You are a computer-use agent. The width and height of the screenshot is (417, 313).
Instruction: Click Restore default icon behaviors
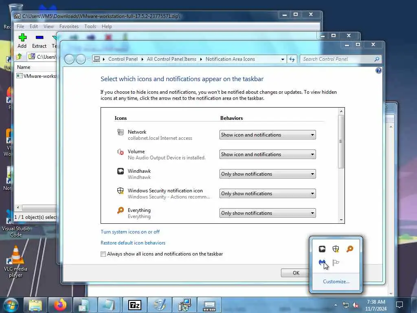[133, 243]
